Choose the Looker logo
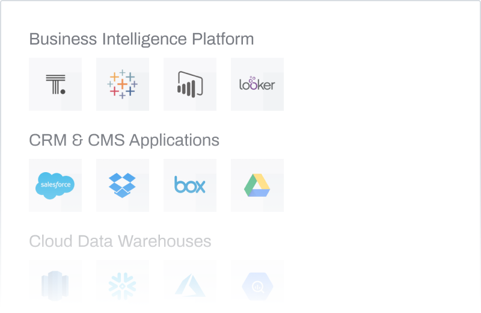The height and width of the screenshot is (313, 481). pyautogui.click(x=257, y=84)
